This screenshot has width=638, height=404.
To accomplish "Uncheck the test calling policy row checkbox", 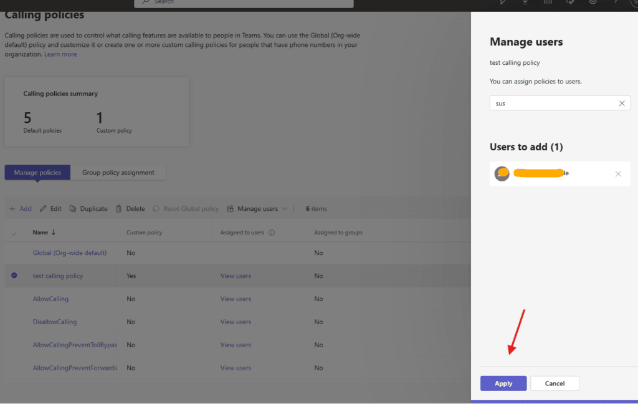I will tap(14, 276).
